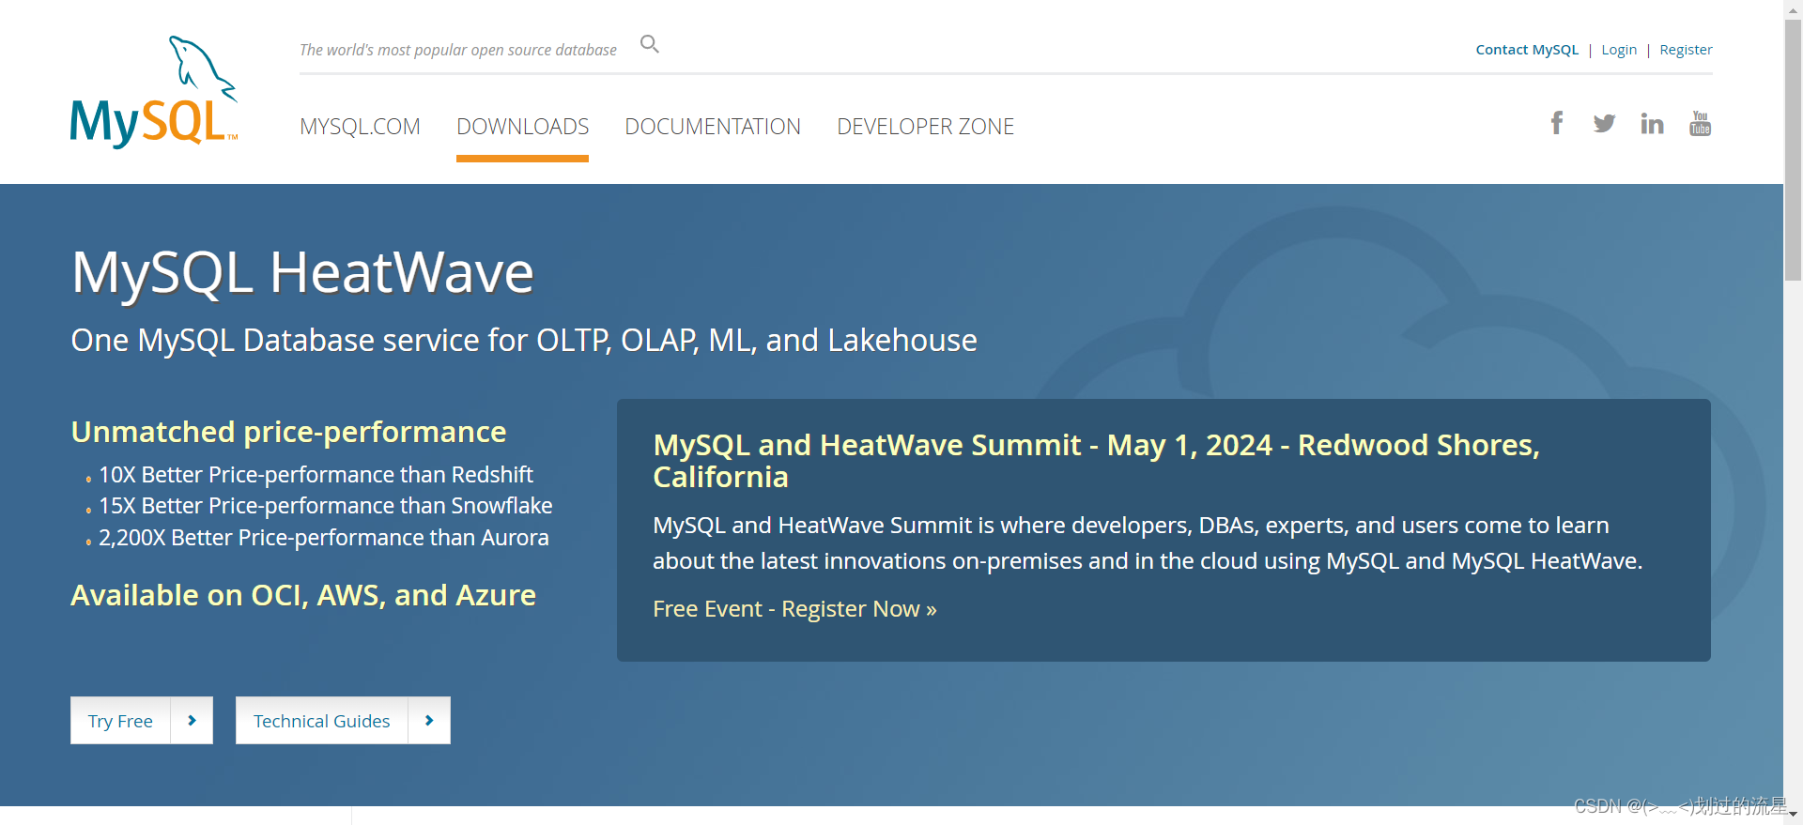Viewport: 1803px width, 825px height.
Task: Open the DOCUMENTATION tab
Action: point(713,127)
